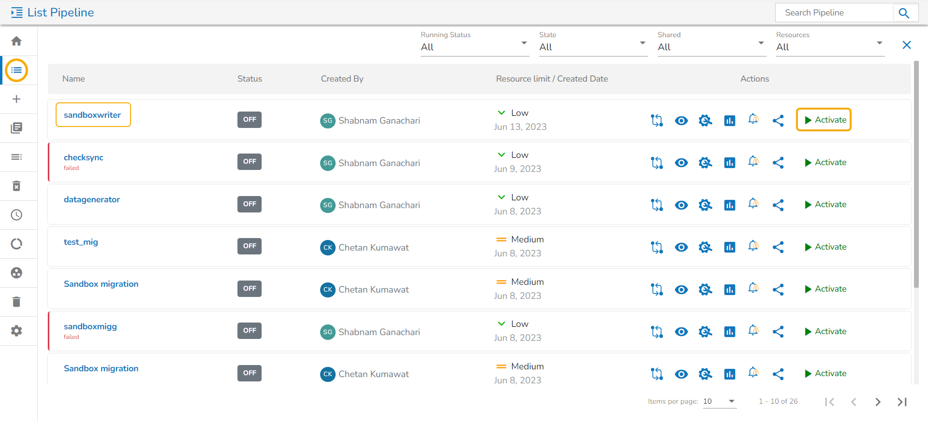Open the sidebar settings gear icon
Screen dimensions: 928x422
(x=16, y=331)
